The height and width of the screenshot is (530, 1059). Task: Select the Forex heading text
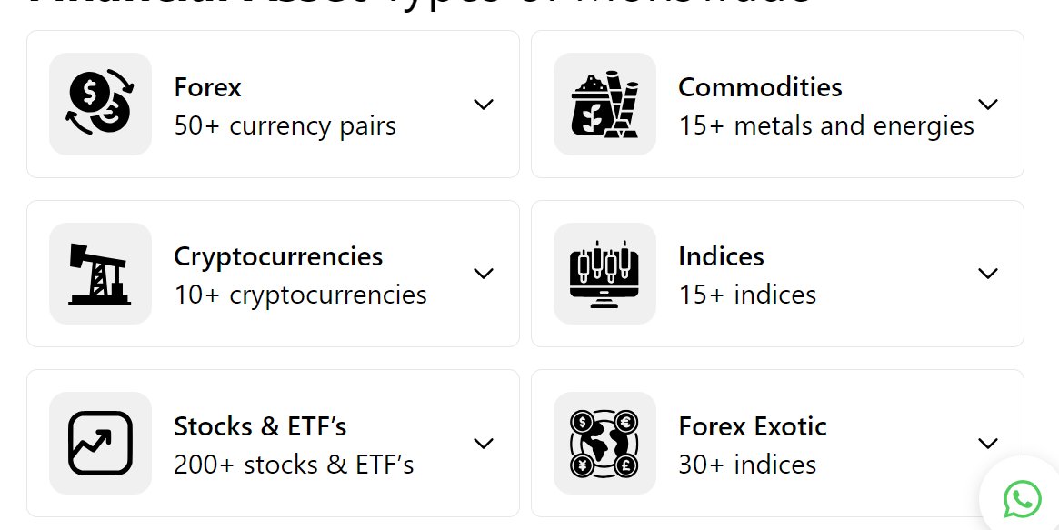click(x=207, y=87)
